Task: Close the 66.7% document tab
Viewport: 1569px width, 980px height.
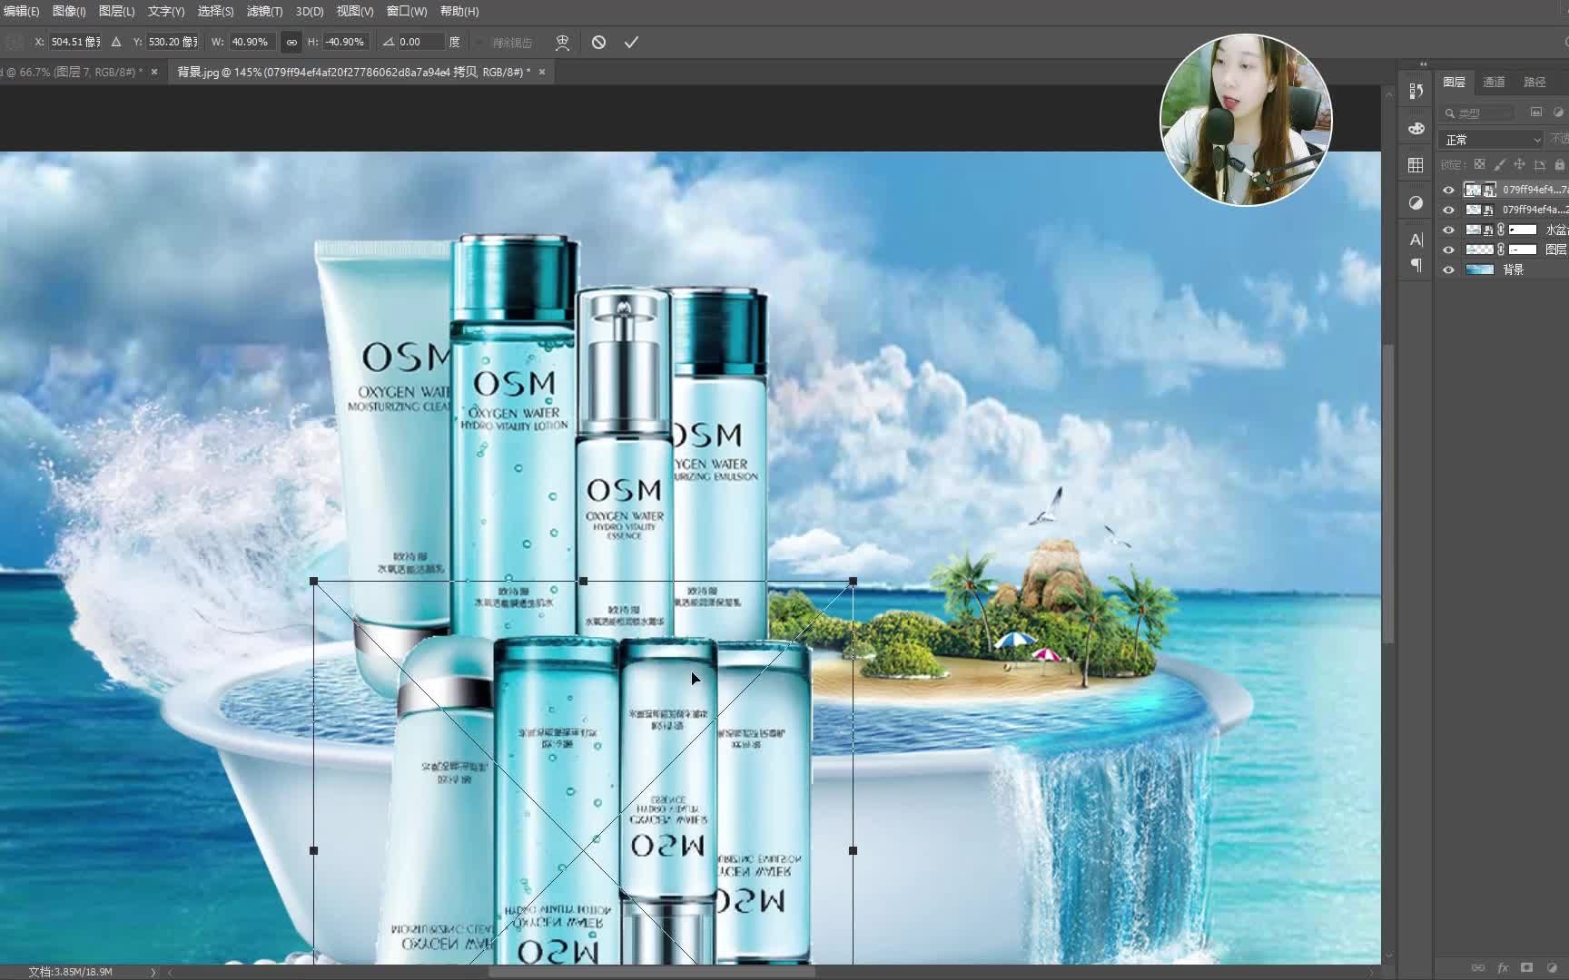Action: (x=154, y=72)
